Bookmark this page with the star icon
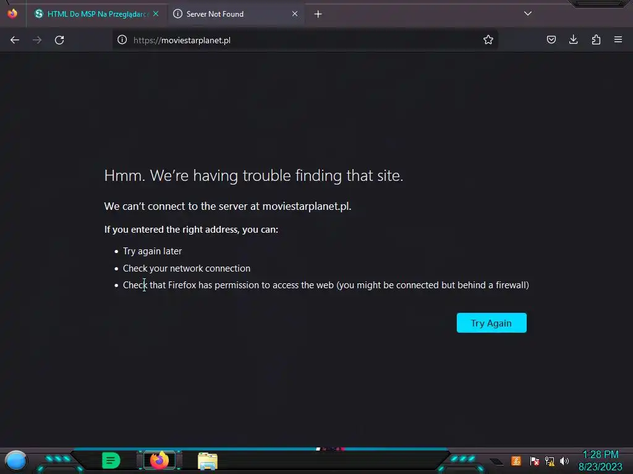Image resolution: width=633 pixels, height=474 pixels. [488, 39]
